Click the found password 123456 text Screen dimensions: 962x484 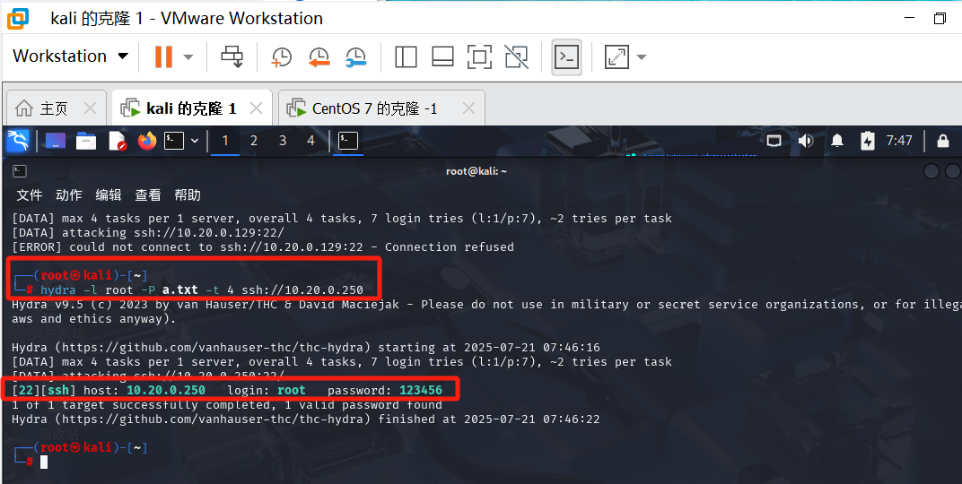(421, 390)
